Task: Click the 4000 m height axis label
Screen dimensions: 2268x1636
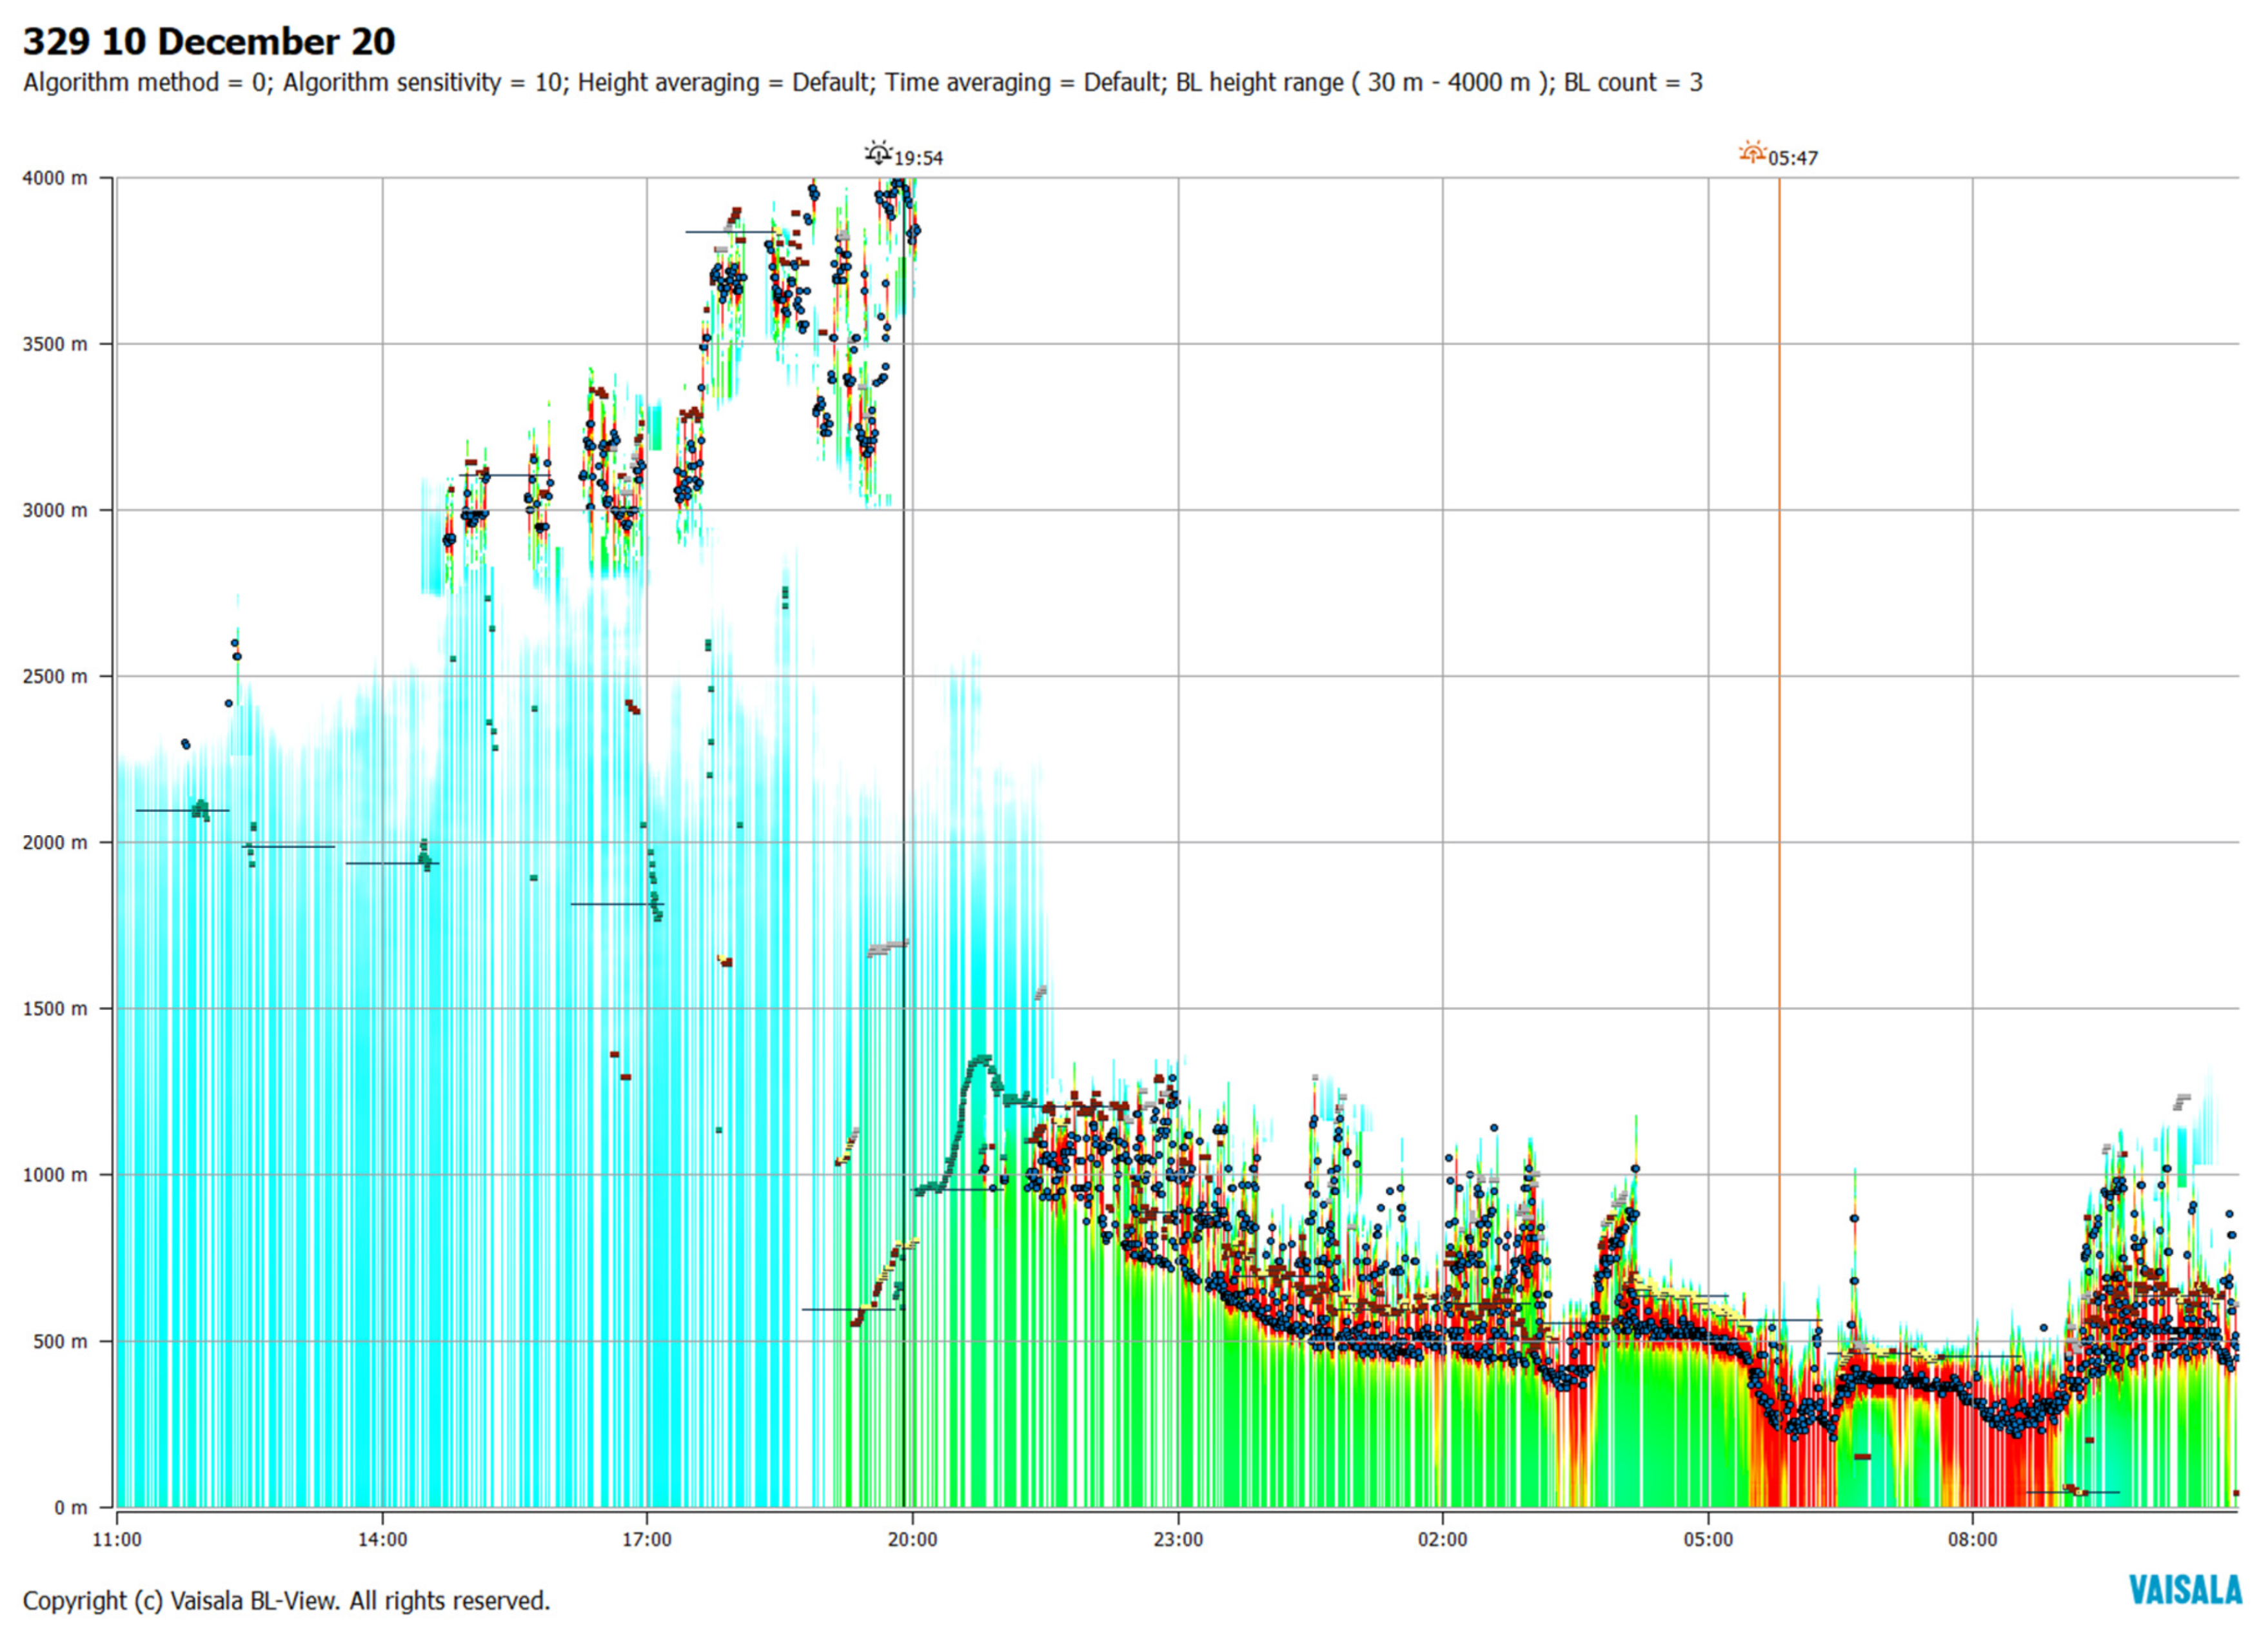Action: click(54, 179)
